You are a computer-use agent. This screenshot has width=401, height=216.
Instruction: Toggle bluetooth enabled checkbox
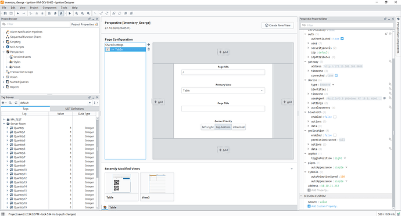coord(335,117)
